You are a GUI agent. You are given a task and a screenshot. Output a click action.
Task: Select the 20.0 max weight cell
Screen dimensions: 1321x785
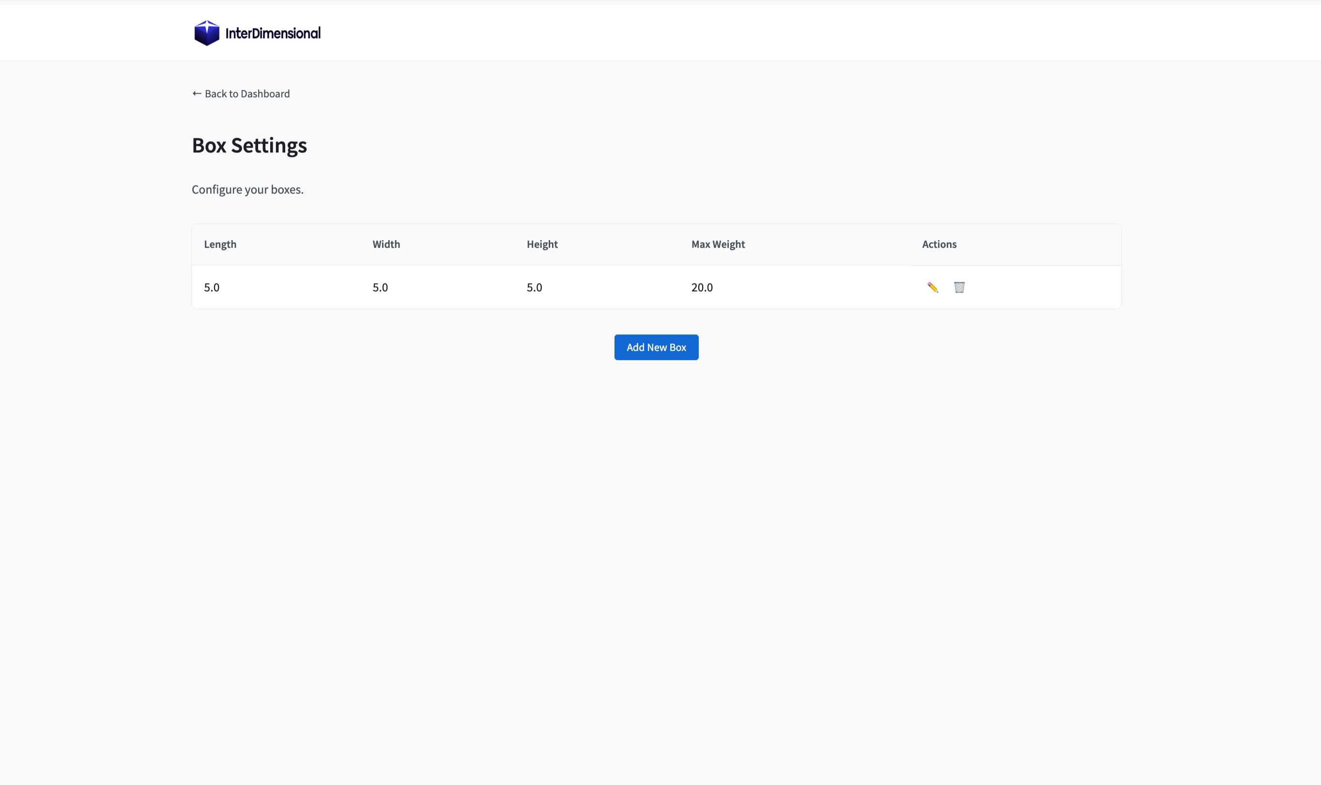click(702, 287)
